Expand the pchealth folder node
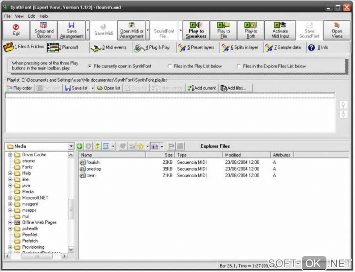 10,228
